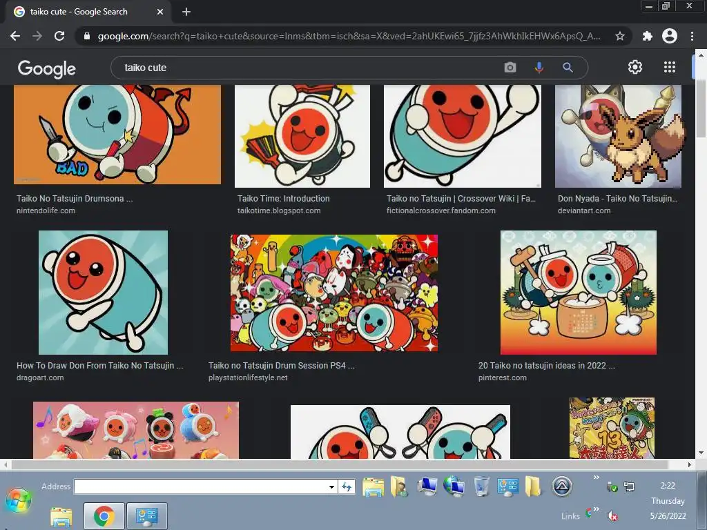Viewport: 707px width, 530px height.
Task: Click the Address toolbar go/refresh button
Action: click(x=347, y=487)
